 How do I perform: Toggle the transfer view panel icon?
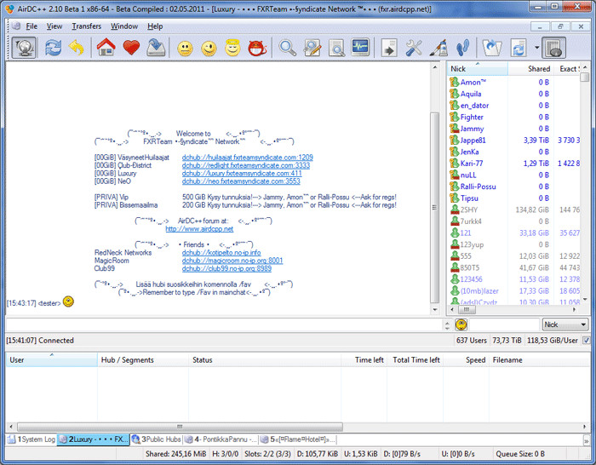coord(553,48)
